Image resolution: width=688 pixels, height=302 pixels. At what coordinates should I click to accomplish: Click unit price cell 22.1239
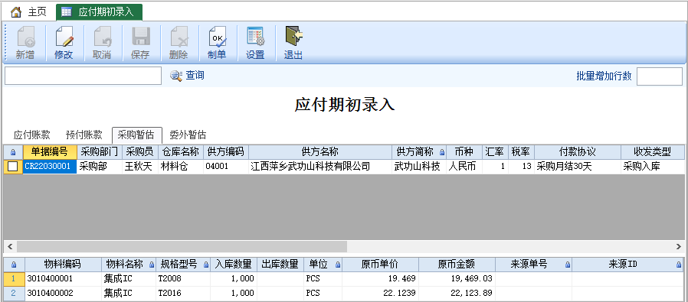click(381, 293)
